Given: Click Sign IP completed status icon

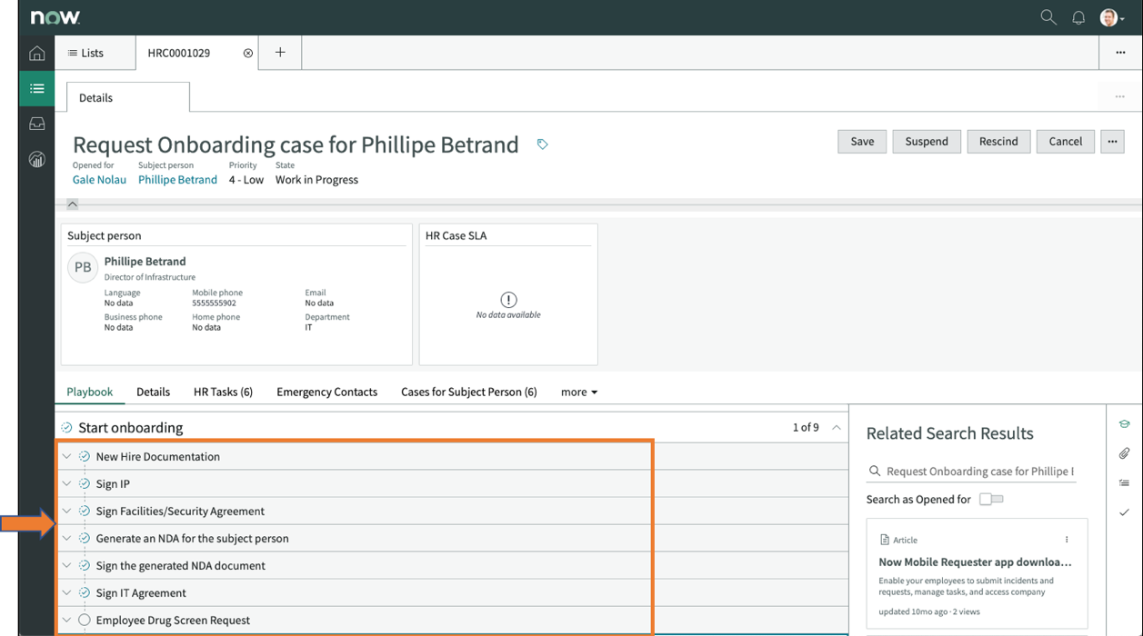Looking at the screenshot, I should tap(85, 483).
